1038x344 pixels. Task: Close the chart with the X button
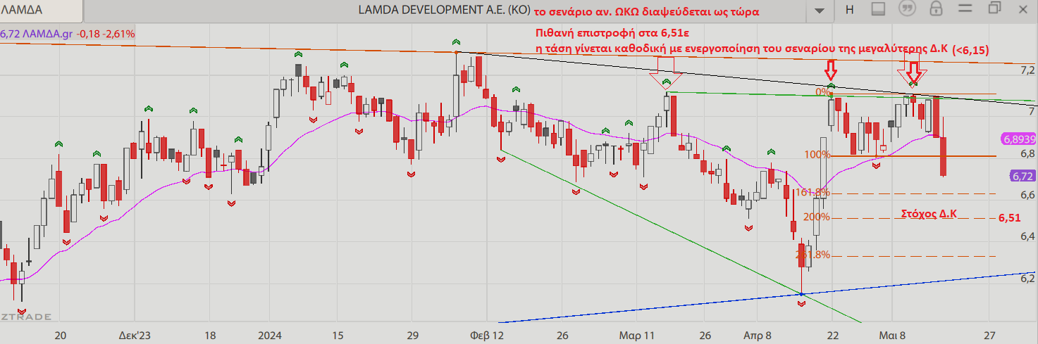[x=1023, y=8]
